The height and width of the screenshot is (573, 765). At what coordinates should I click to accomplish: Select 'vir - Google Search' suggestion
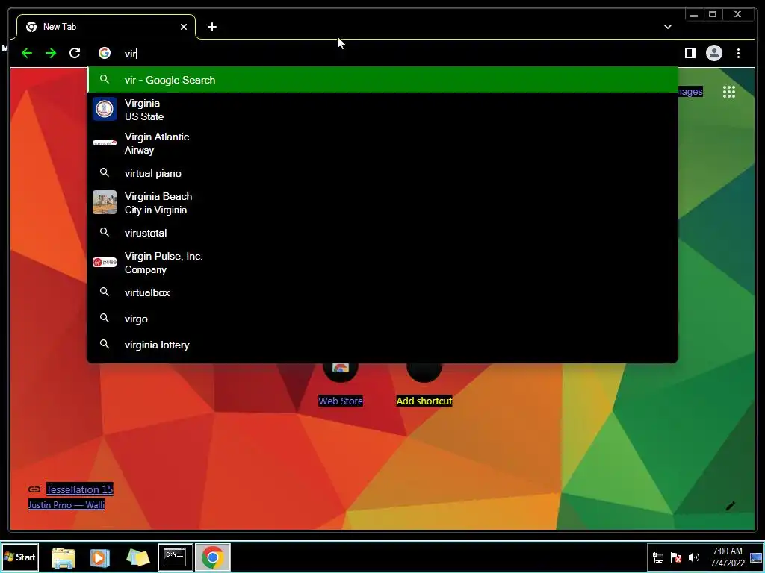click(382, 80)
